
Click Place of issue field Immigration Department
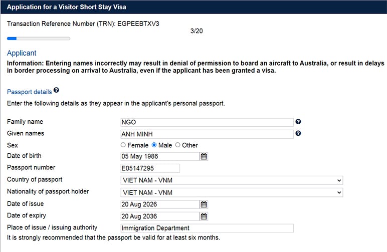207,228
